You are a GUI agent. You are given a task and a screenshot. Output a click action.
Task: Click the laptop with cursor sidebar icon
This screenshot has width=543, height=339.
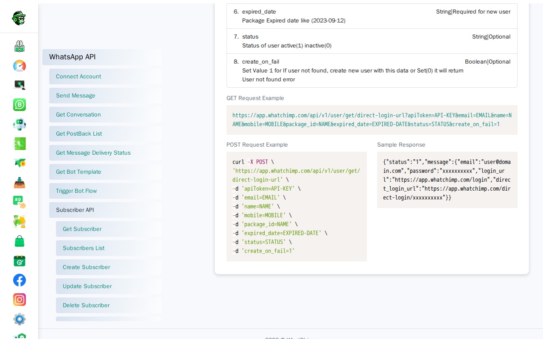(x=19, y=85)
